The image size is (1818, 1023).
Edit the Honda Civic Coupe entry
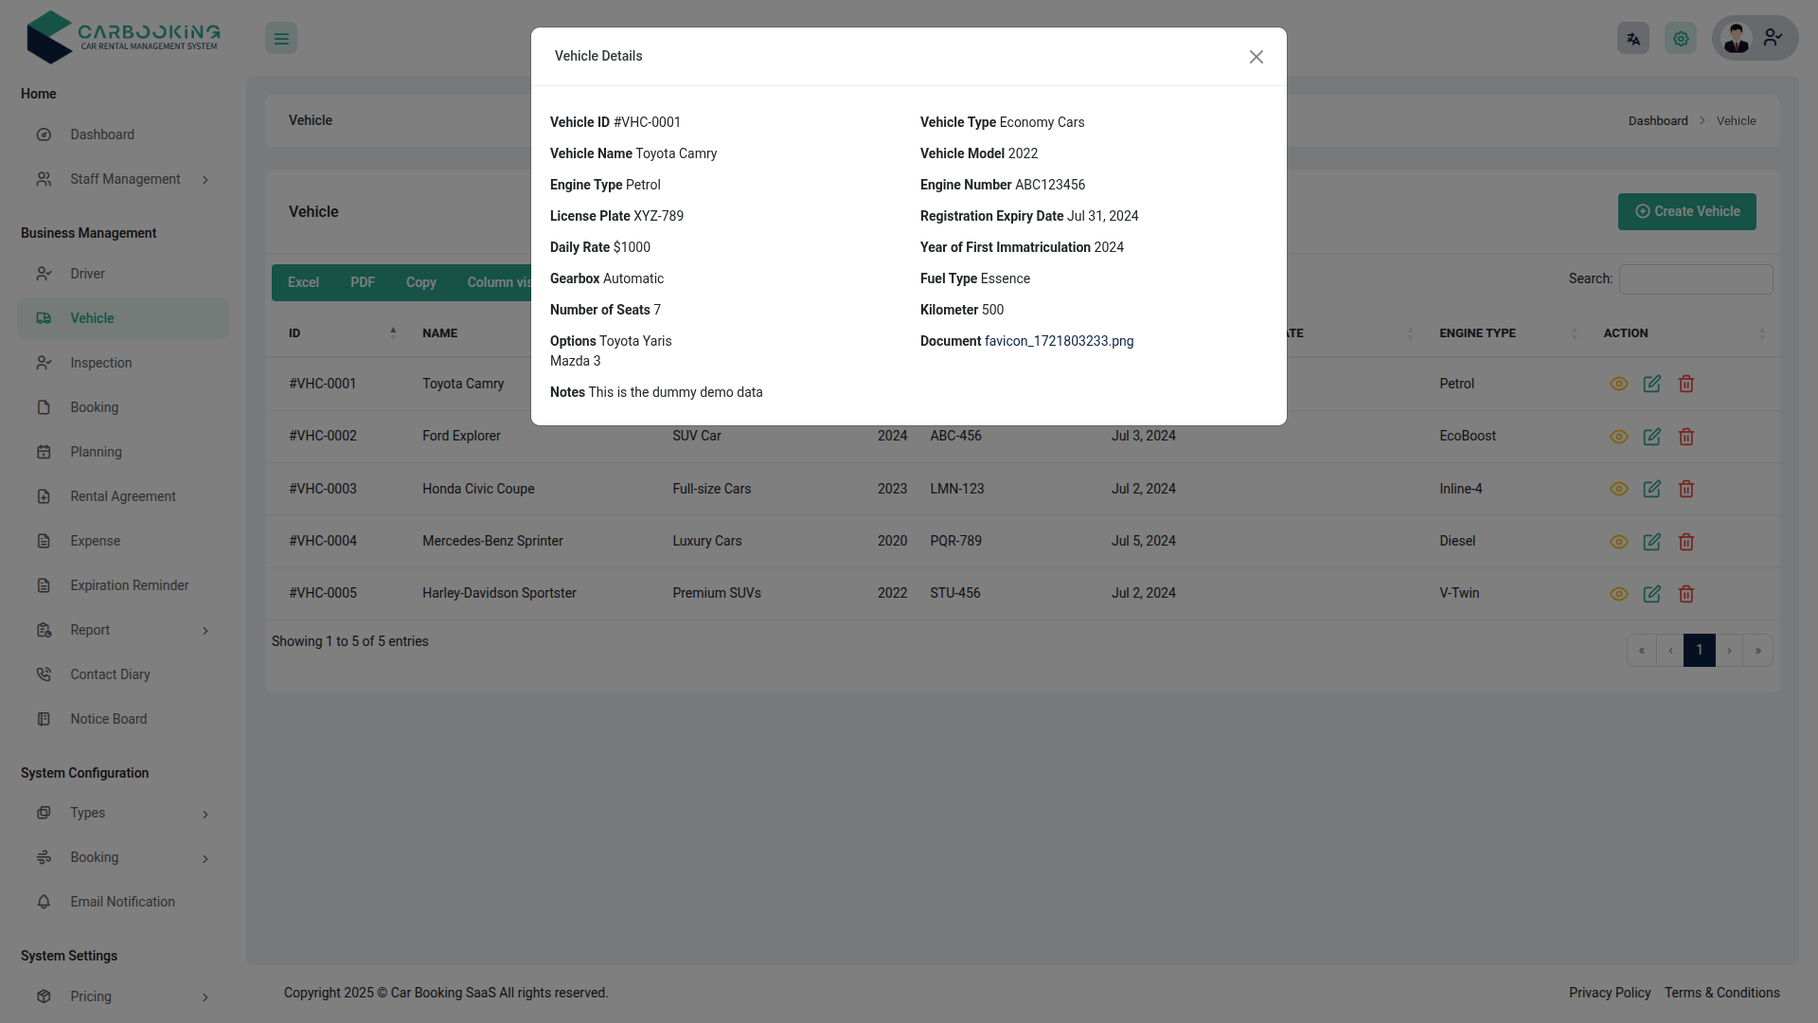pos(1652,489)
